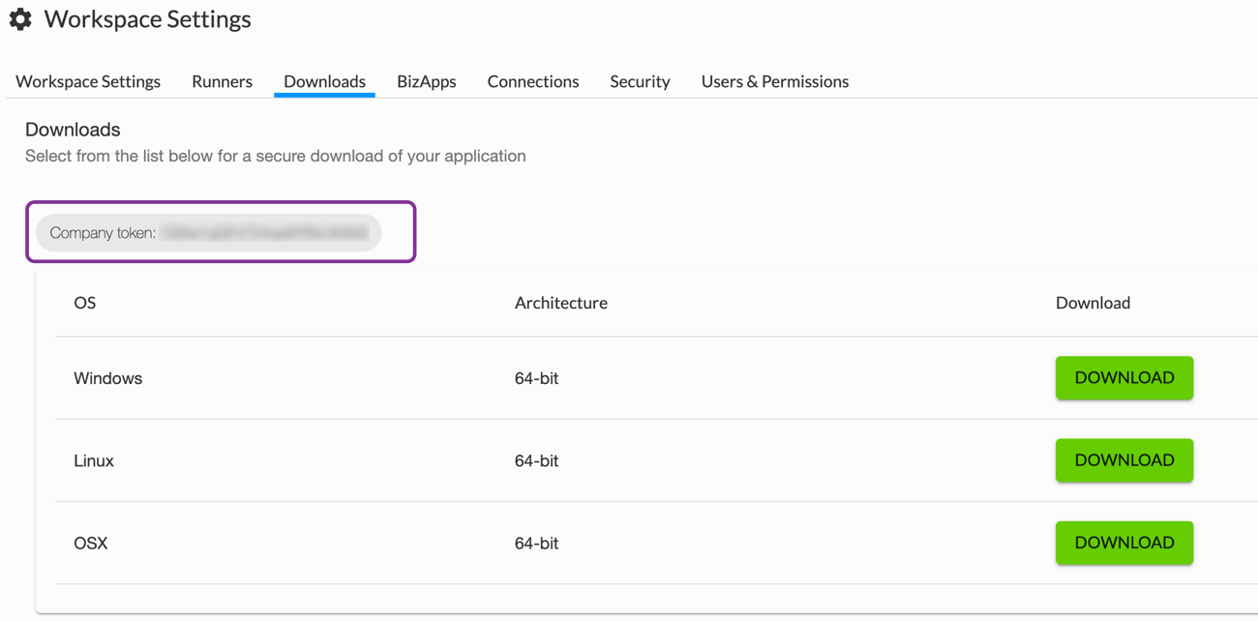Switch to Users & Permissions tab
The width and height of the screenshot is (1258, 621).
pos(775,81)
